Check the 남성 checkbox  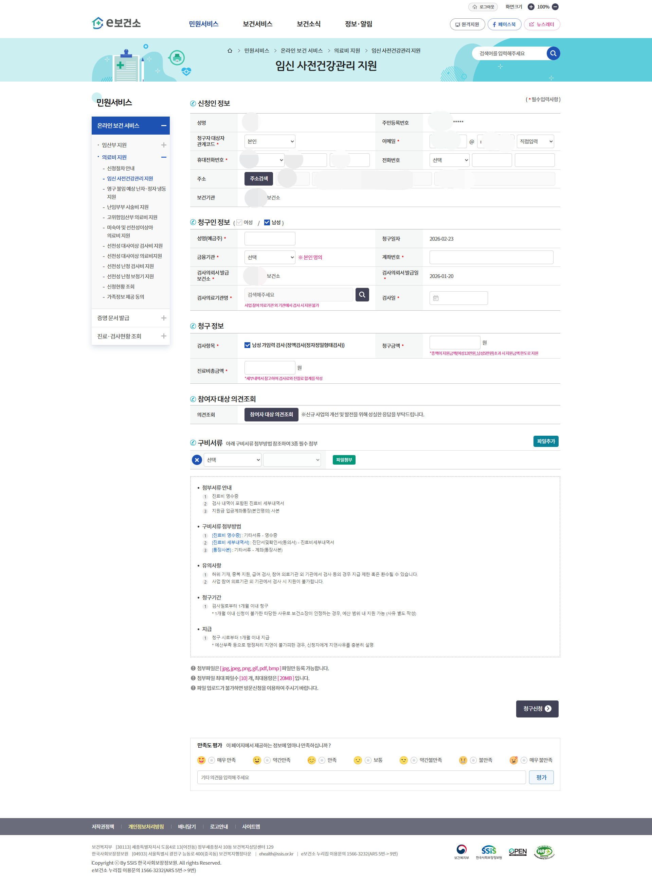point(267,222)
